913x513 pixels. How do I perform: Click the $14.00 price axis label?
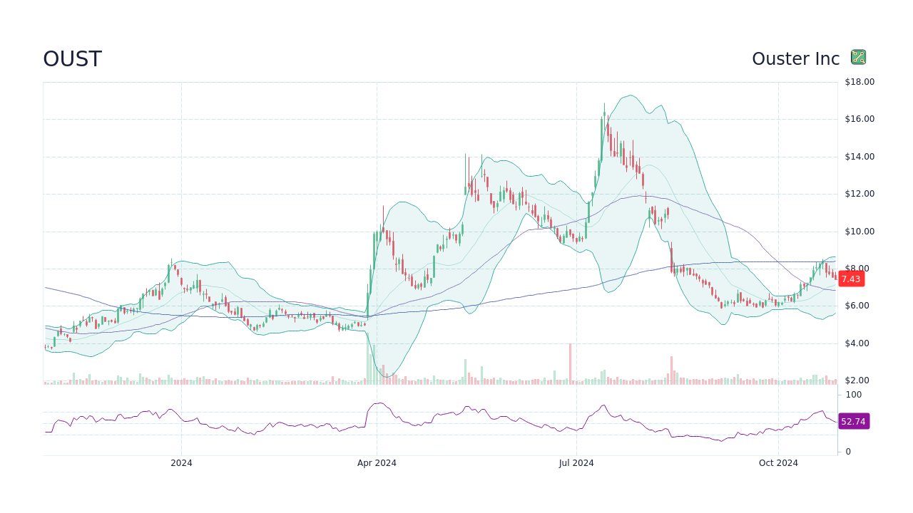[860, 157]
